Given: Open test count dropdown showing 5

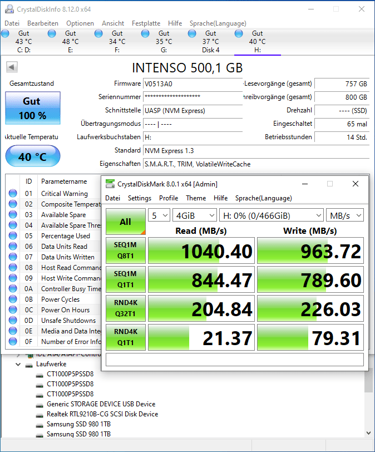Looking at the screenshot, I should [x=159, y=215].
